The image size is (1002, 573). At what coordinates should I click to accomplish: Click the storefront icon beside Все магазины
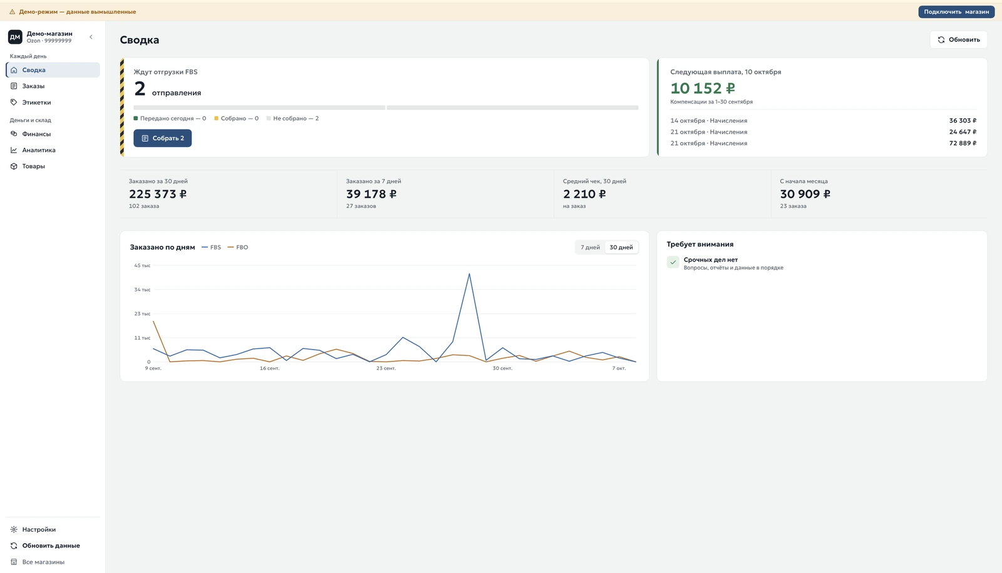14,562
